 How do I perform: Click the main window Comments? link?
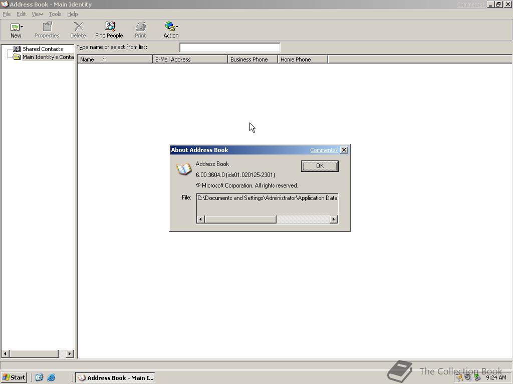[470, 4]
